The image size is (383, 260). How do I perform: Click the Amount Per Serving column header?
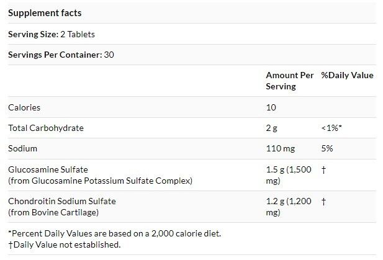click(290, 81)
